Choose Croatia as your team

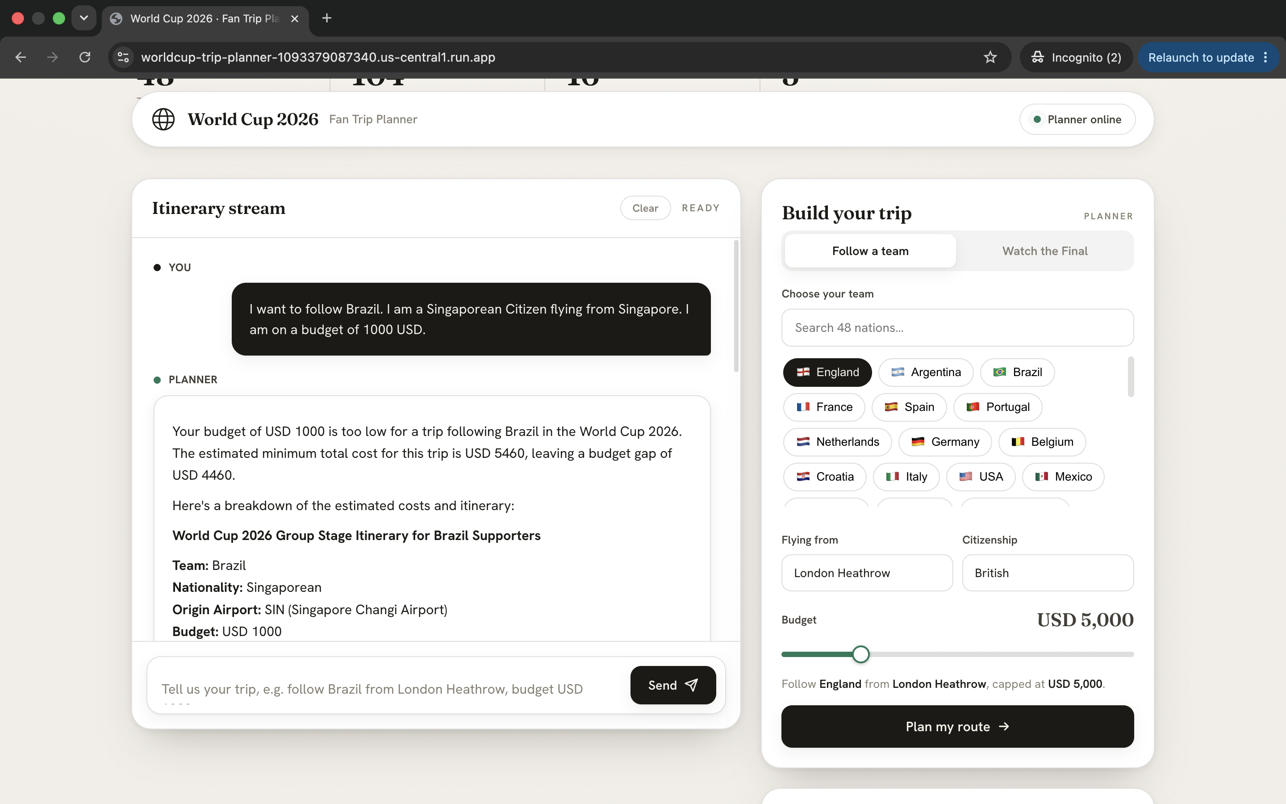pyautogui.click(x=825, y=477)
